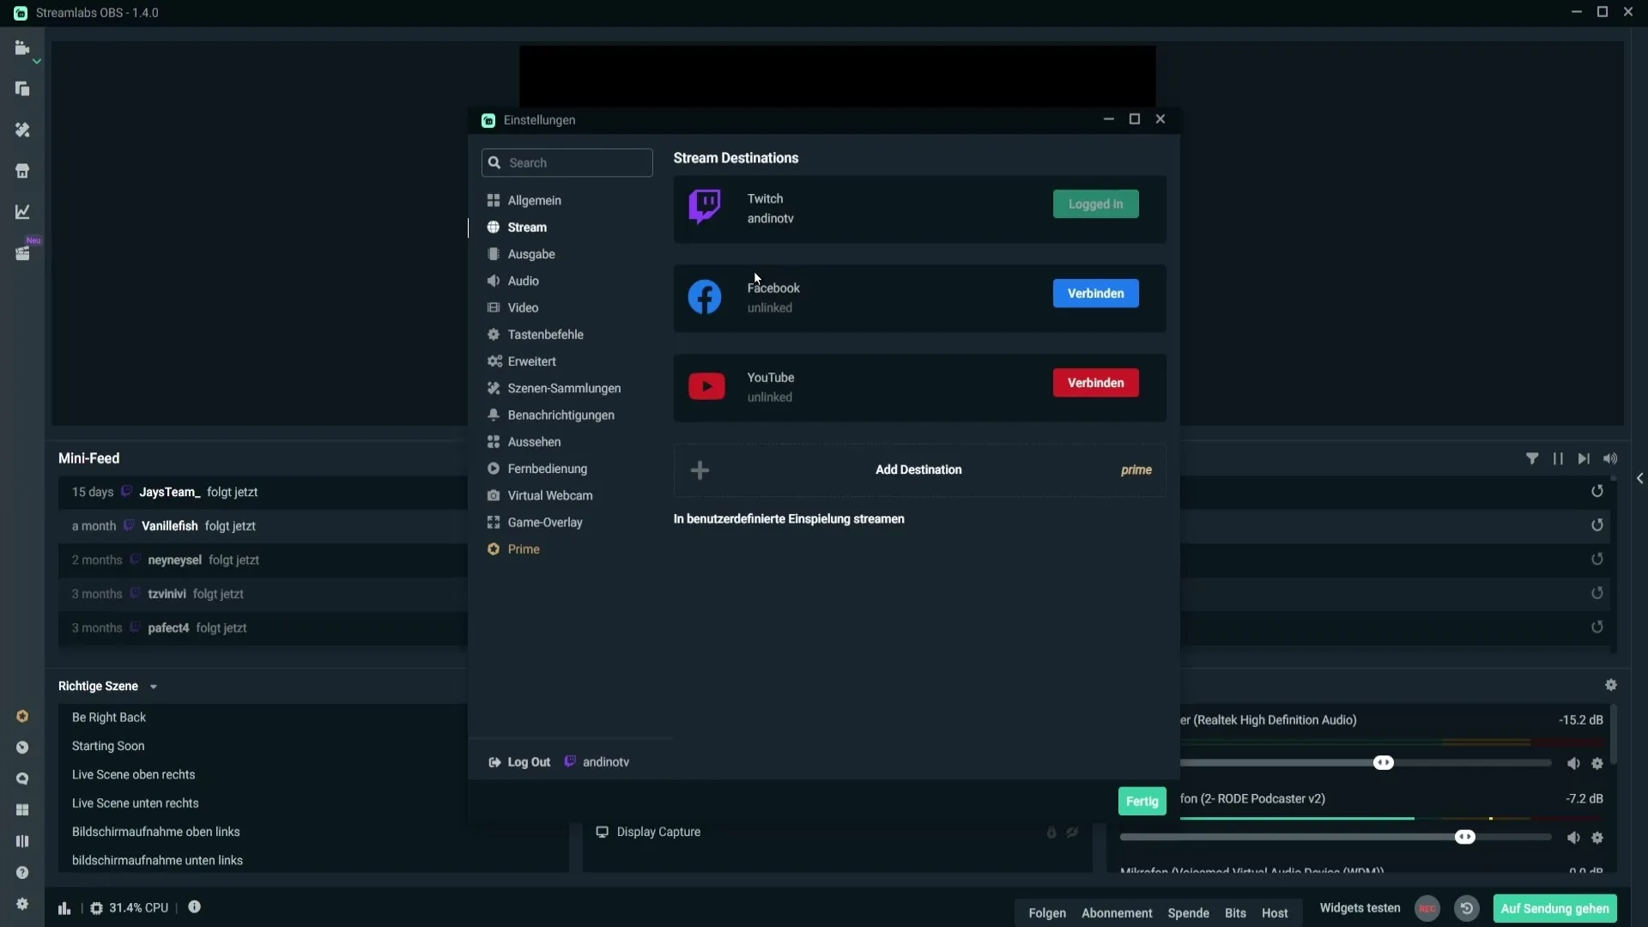The width and height of the screenshot is (1648, 927).
Task: Replay the tzvinivi follow alert
Action: pos(1596,593)
